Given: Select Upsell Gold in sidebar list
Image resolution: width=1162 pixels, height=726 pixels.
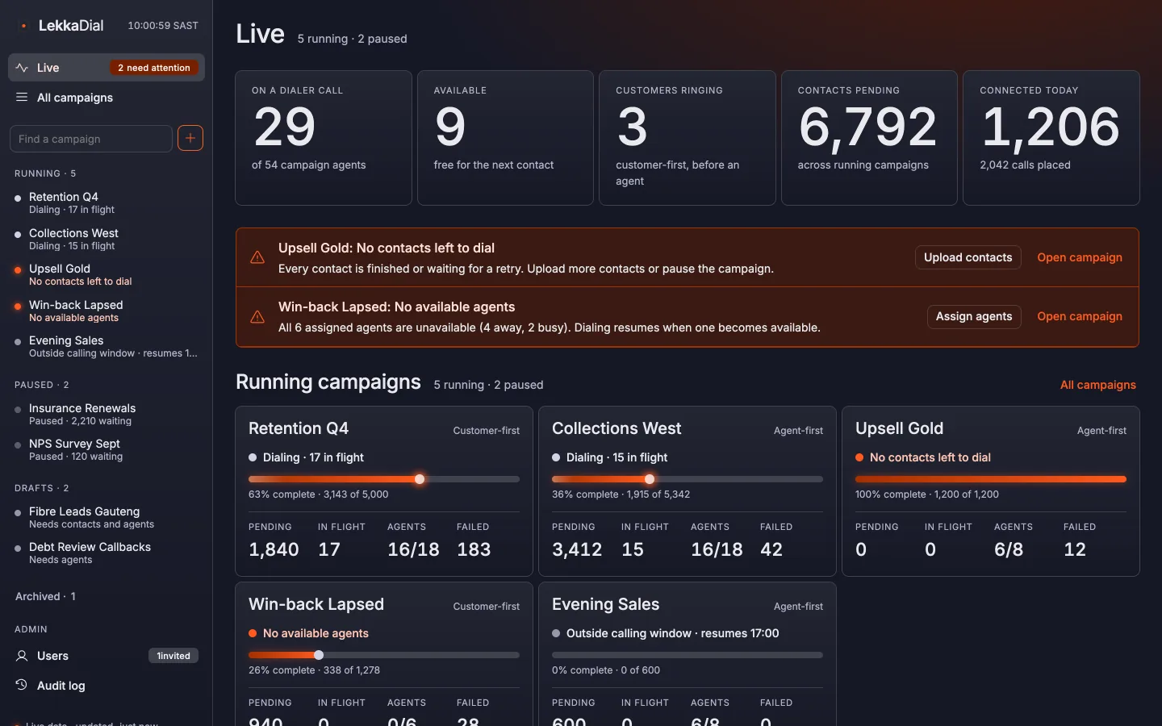Looking at the screenshot, I should 107,274.
